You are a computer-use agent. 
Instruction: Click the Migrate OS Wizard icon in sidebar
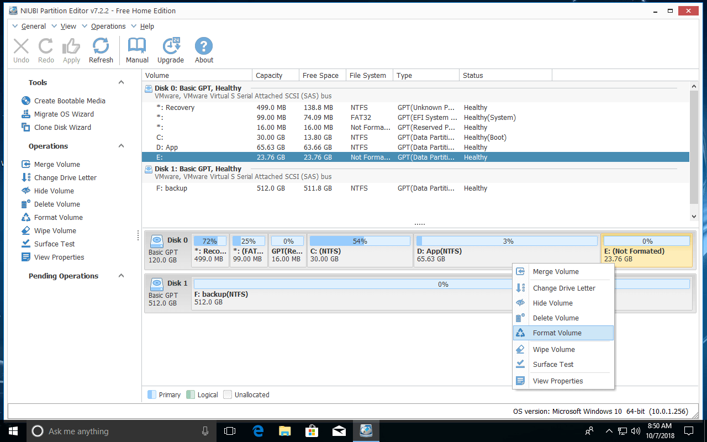tap(25, 114)
